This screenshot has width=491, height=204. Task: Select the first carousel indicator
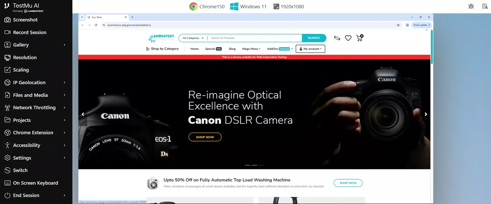(248, 165)
